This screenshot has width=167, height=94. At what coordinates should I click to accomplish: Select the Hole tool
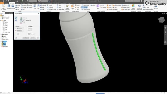tap(35, 7)
